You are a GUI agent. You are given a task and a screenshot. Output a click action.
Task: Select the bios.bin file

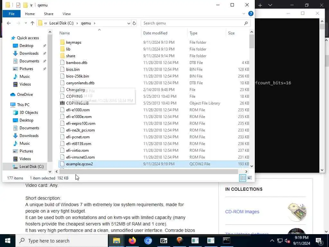[x=73, y=69]
